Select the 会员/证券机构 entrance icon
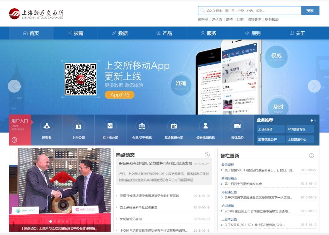The width and height of the screenshot is (329, 235). pos(142,126)
